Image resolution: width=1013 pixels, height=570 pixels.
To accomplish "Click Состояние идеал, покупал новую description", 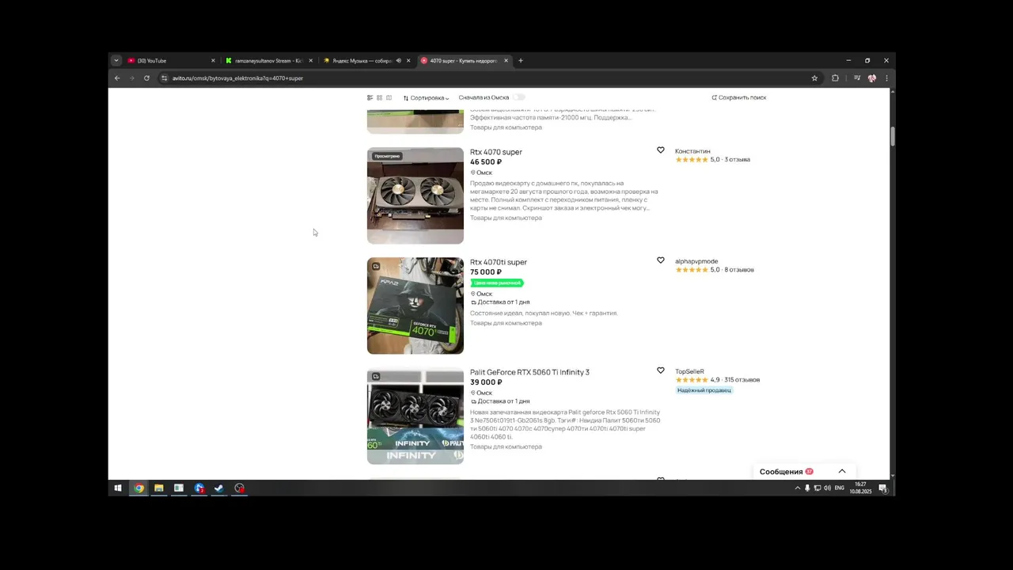I will coord(544,313).
